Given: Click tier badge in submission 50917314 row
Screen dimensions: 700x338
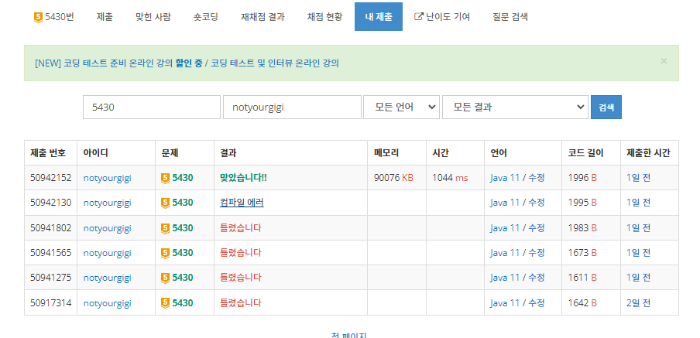Looking at the screenshot, I should pos(165,303).
